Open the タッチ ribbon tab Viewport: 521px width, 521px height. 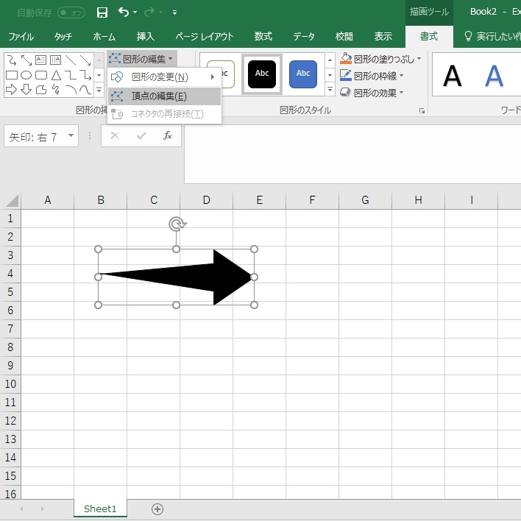[63, 36]
